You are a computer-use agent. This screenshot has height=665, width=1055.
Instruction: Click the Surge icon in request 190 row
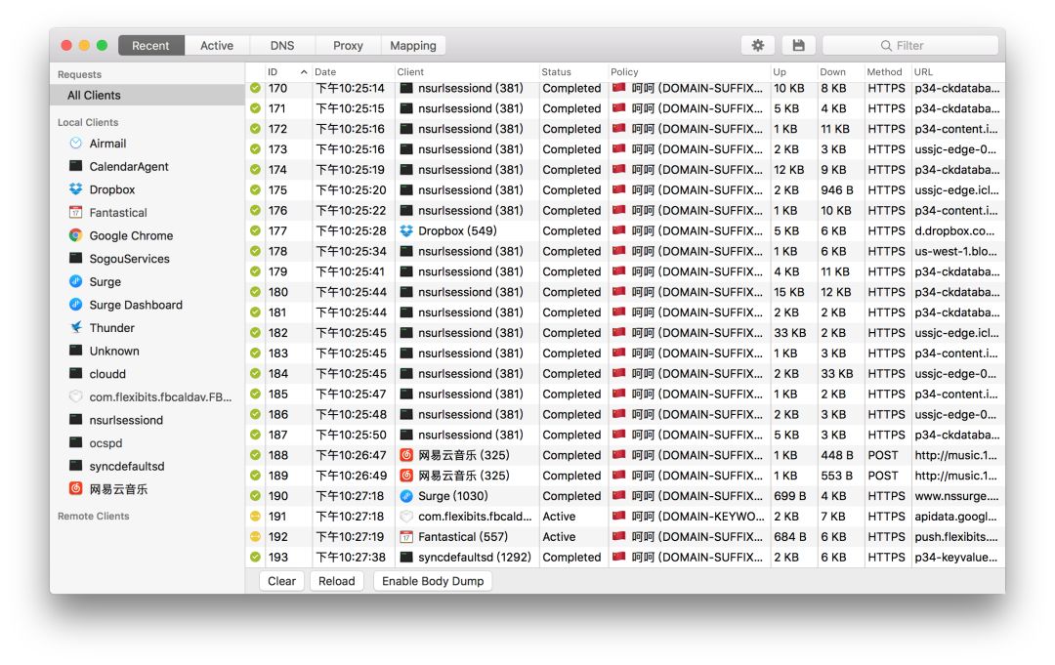406,496
